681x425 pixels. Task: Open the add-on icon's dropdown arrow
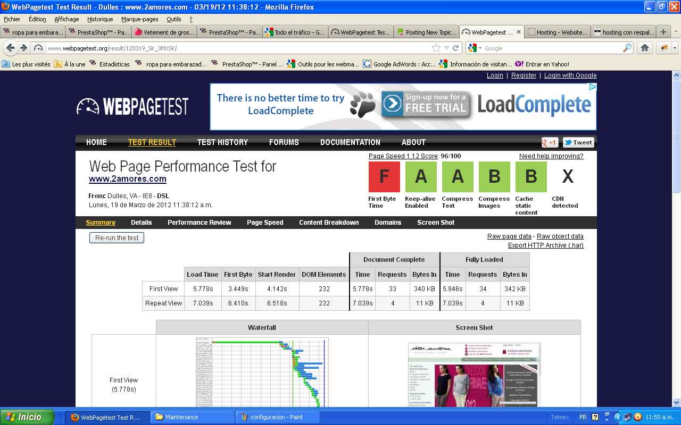coord(675,48)
